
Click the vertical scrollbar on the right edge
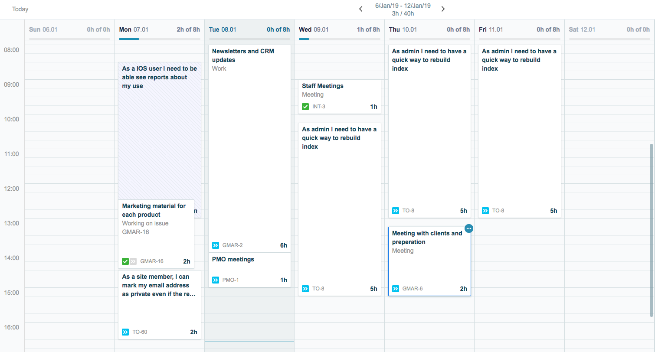coord(651,230)
